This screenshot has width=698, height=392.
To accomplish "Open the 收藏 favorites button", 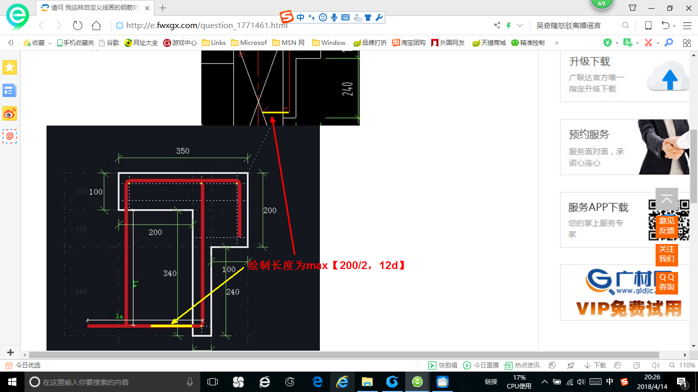I will click(34, 43).
